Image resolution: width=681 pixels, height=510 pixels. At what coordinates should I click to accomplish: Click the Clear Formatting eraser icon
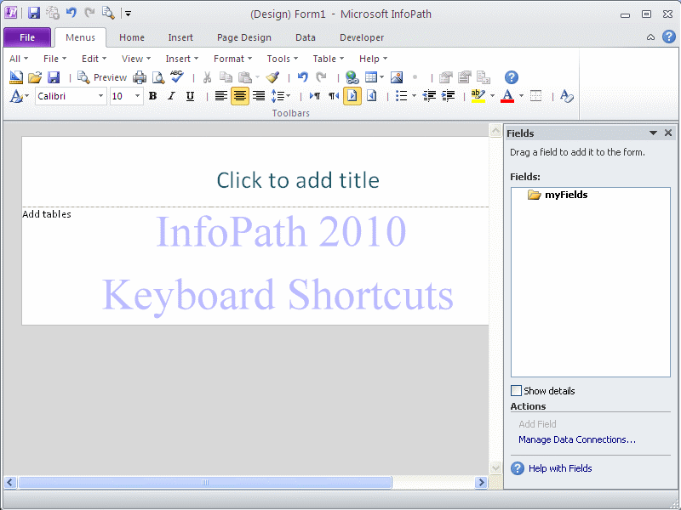pos(567,96)
